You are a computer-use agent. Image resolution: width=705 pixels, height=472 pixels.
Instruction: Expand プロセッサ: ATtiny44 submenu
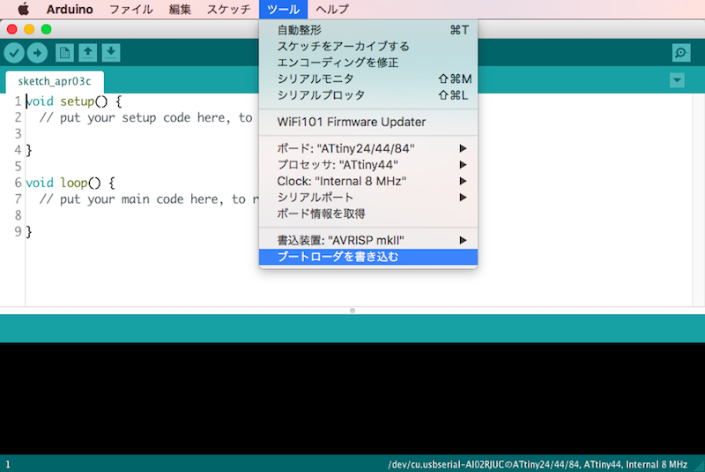[368, 165]
